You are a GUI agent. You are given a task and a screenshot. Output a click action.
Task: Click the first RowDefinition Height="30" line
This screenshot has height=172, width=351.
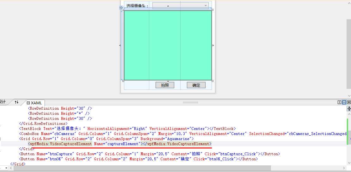(60, 108)
